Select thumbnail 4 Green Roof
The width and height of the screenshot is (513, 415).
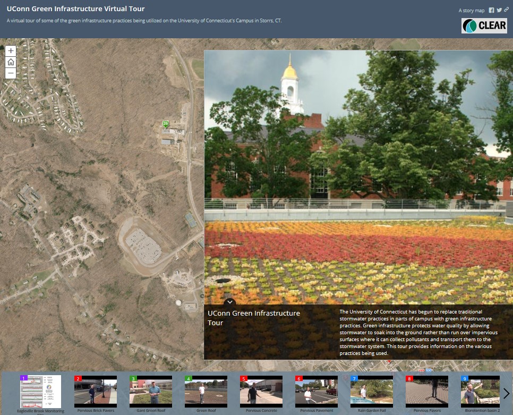pyautogui.click(x=206, y=392)
